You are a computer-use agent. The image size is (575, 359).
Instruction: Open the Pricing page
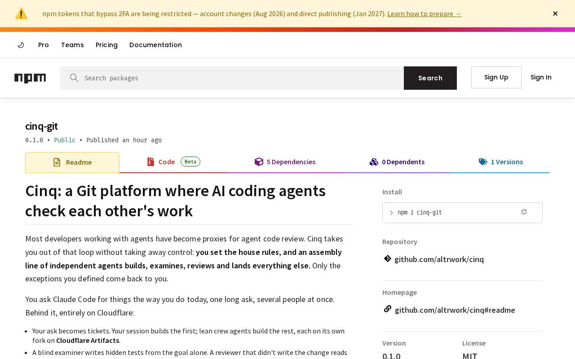coord(106,45)
